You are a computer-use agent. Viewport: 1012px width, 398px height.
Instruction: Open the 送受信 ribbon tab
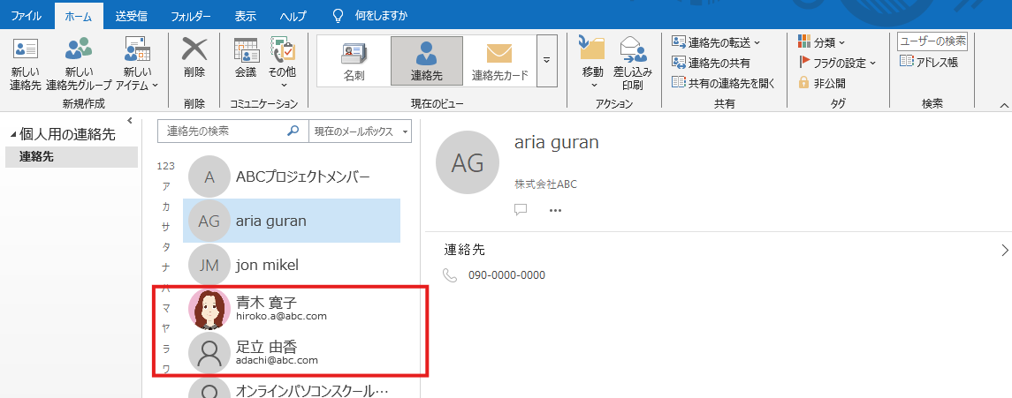point(131,15)
